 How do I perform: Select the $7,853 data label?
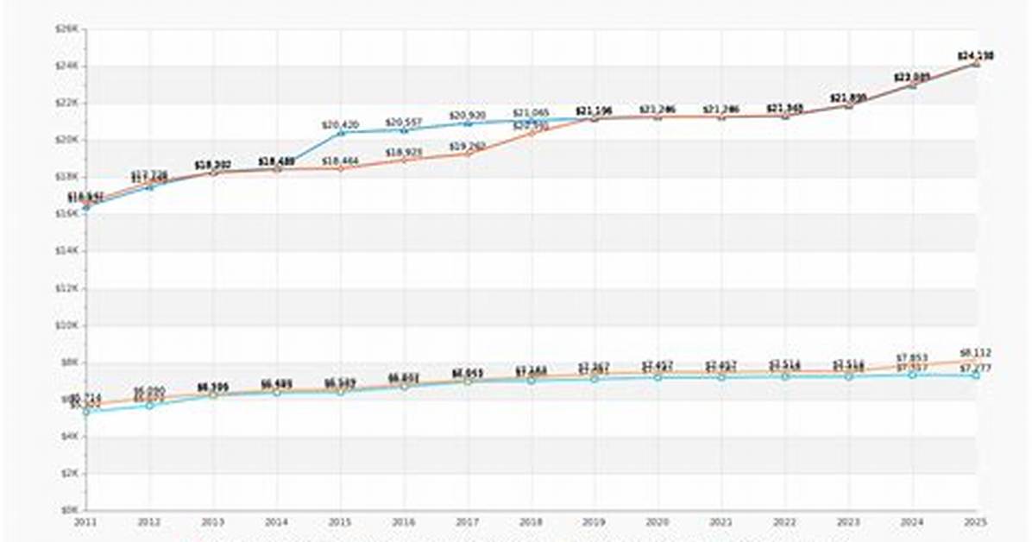click(912, 357)
